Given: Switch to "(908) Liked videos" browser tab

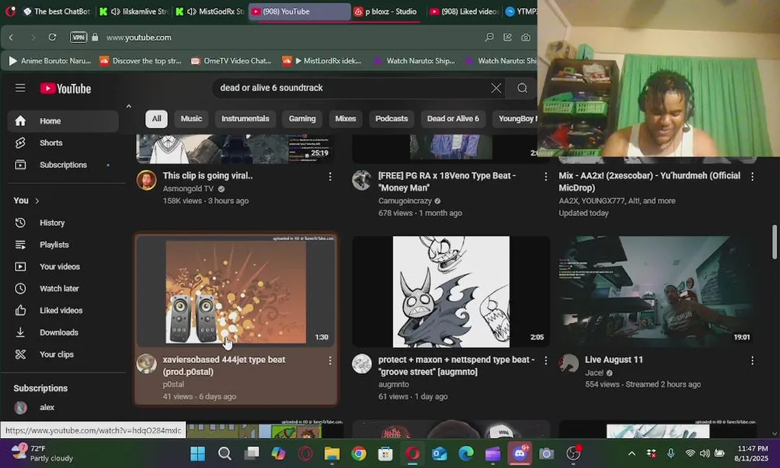Looking at the screenshot, I should click(464, 11).
